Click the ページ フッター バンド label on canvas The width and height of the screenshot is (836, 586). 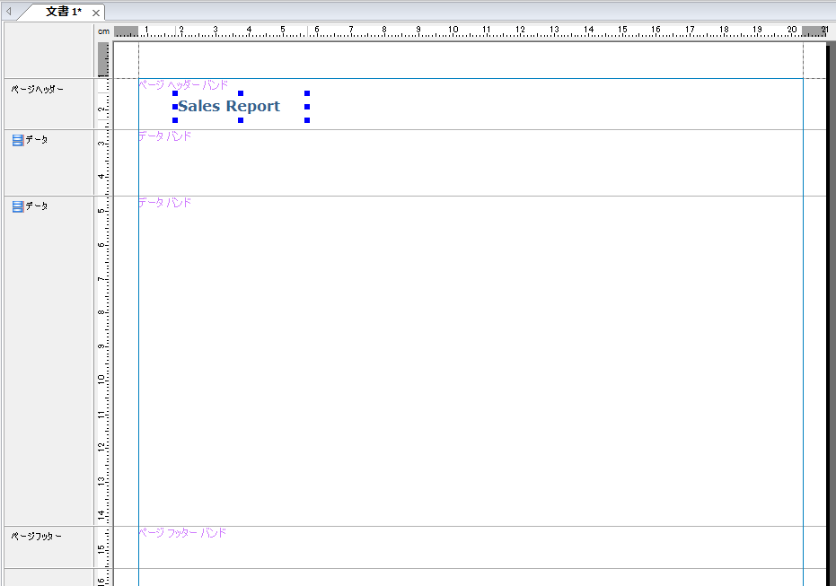(x=182, y=533)
